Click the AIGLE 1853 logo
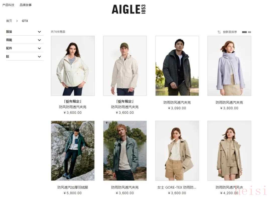 [128, 9]
